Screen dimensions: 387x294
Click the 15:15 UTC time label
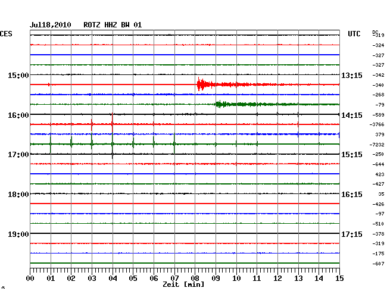point(352,155)
